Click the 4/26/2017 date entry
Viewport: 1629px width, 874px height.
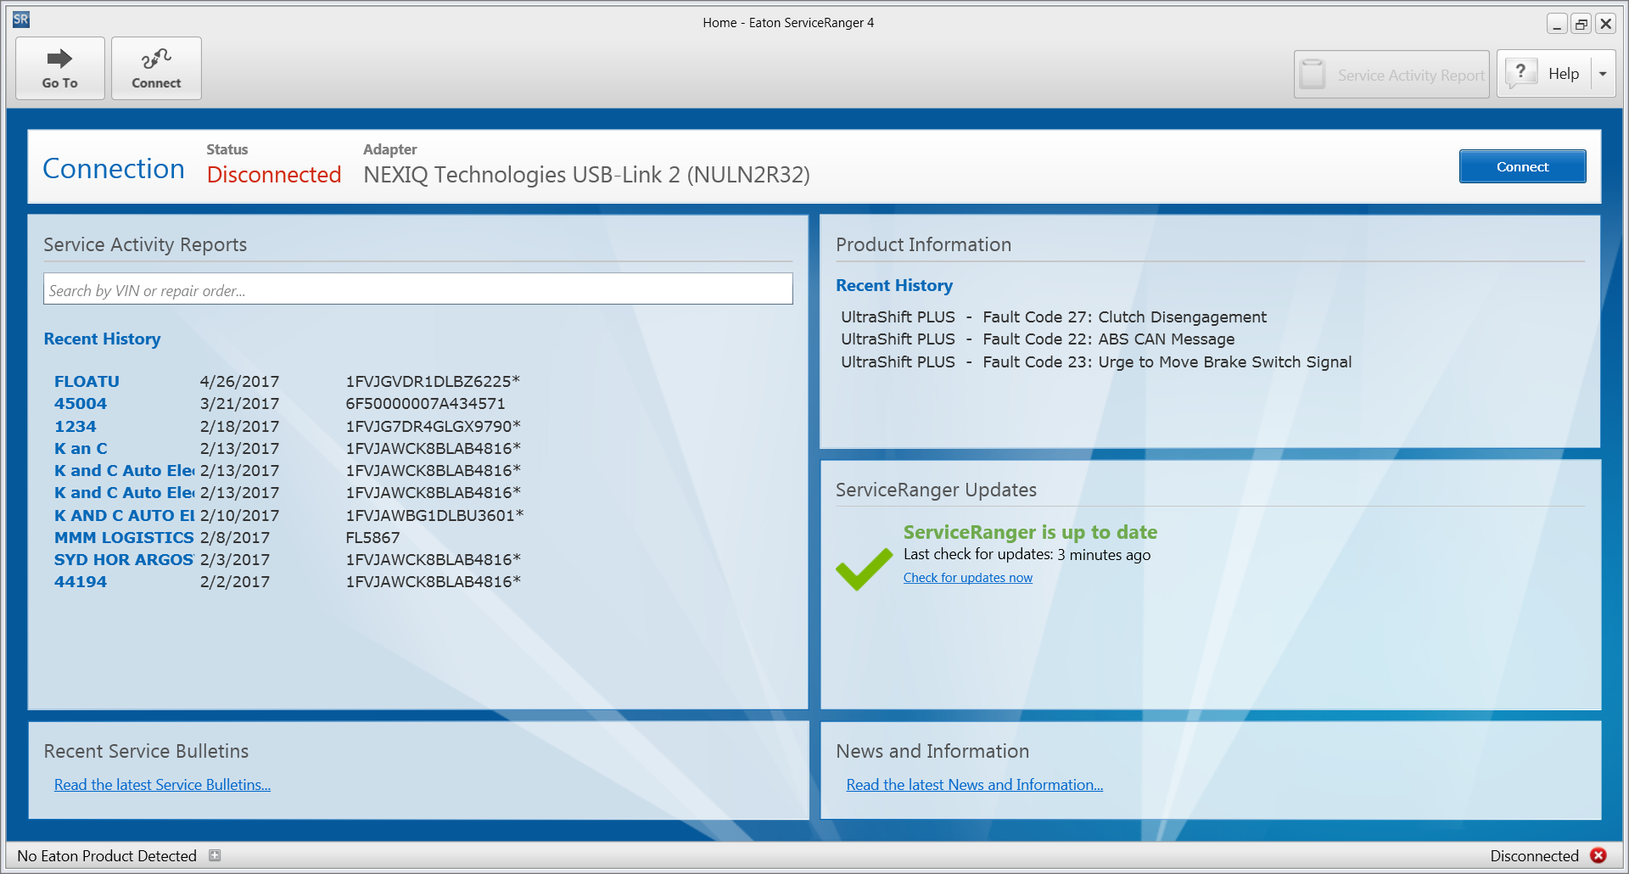click(x=239, y=382)
